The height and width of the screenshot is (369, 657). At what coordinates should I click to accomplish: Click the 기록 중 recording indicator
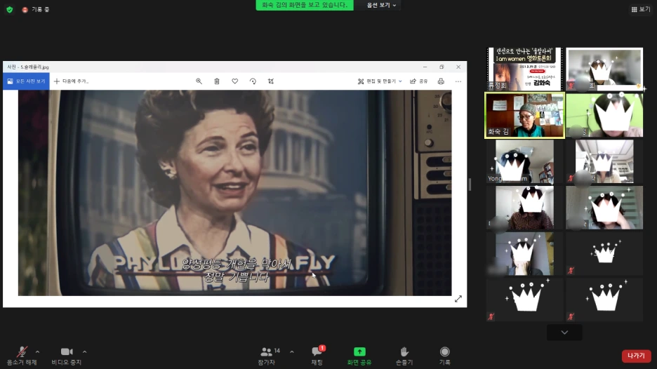click(36, 9)
